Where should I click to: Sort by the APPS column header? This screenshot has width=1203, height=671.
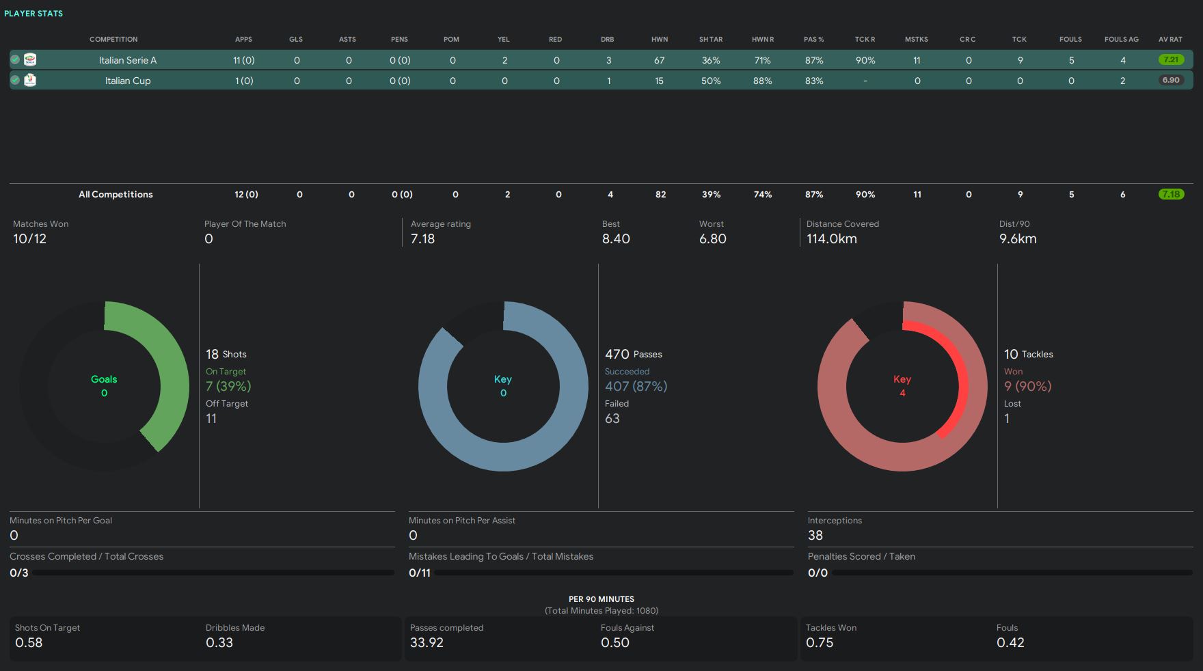coord(243,40)
